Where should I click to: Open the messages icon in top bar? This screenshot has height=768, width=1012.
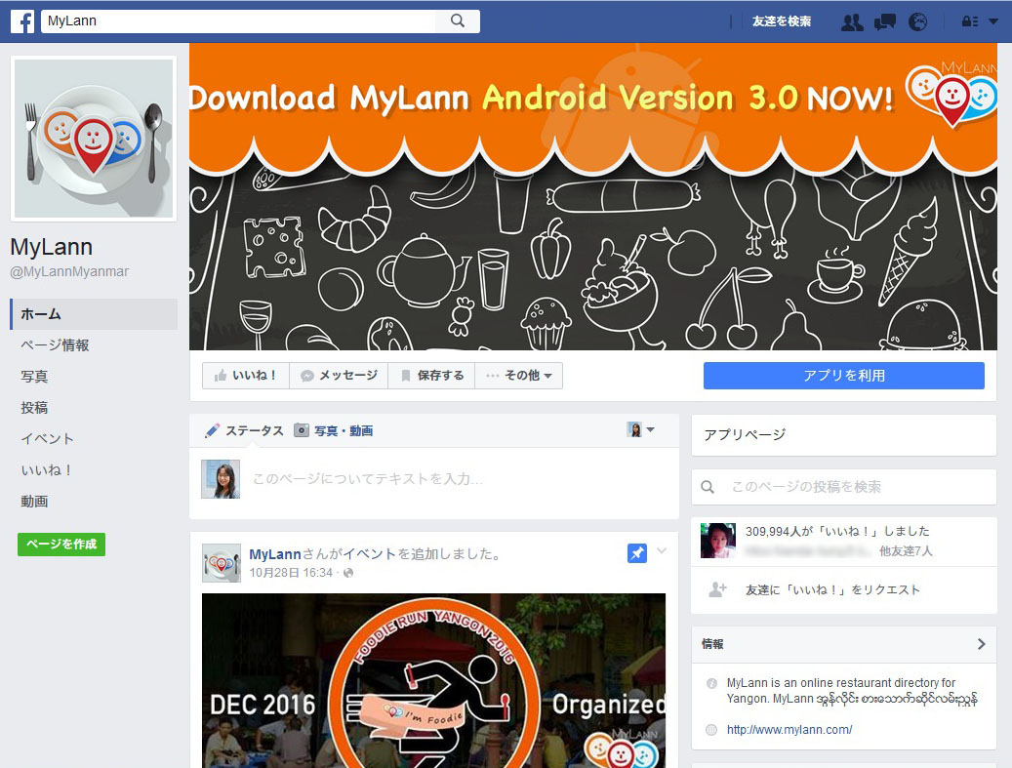tap(885, 21)
